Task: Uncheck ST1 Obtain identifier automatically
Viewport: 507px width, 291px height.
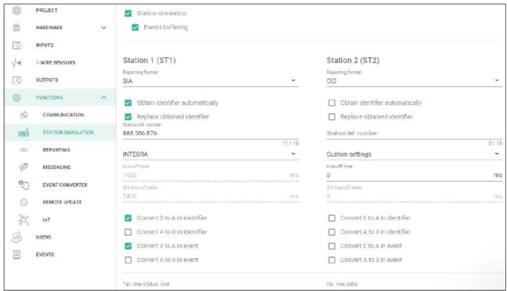Action: (128, 103)
